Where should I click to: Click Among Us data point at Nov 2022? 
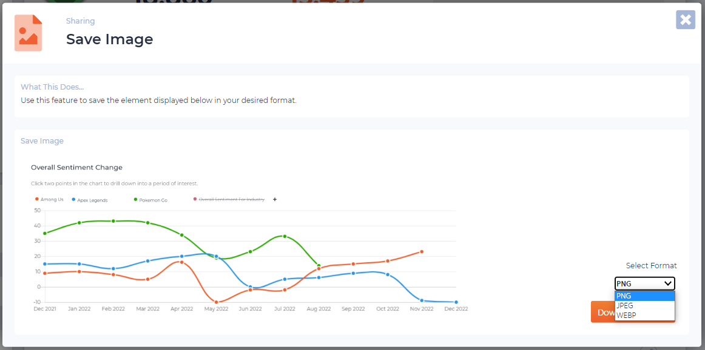(422, 251)
